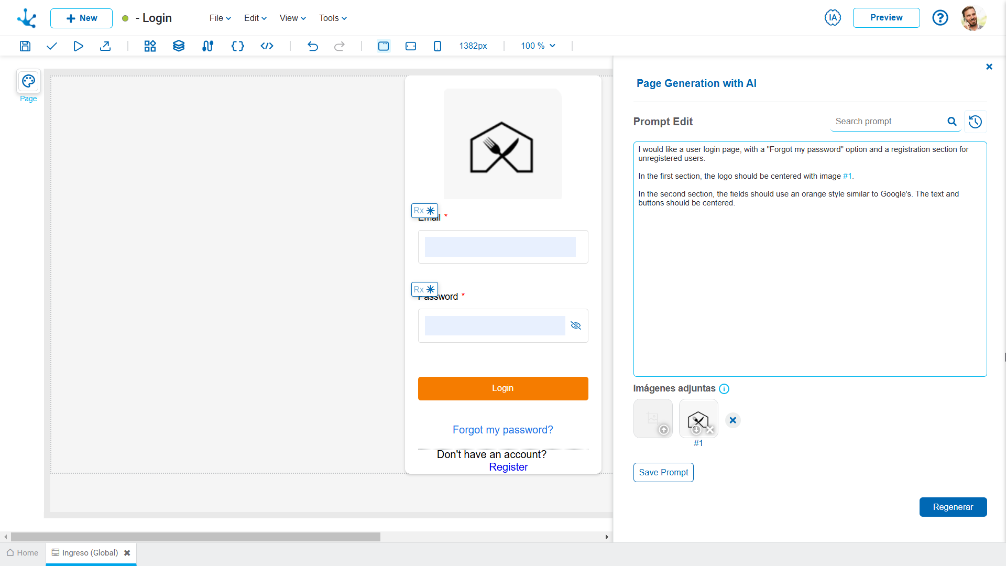Select the Redo tool in toolbar

point(339,46)
